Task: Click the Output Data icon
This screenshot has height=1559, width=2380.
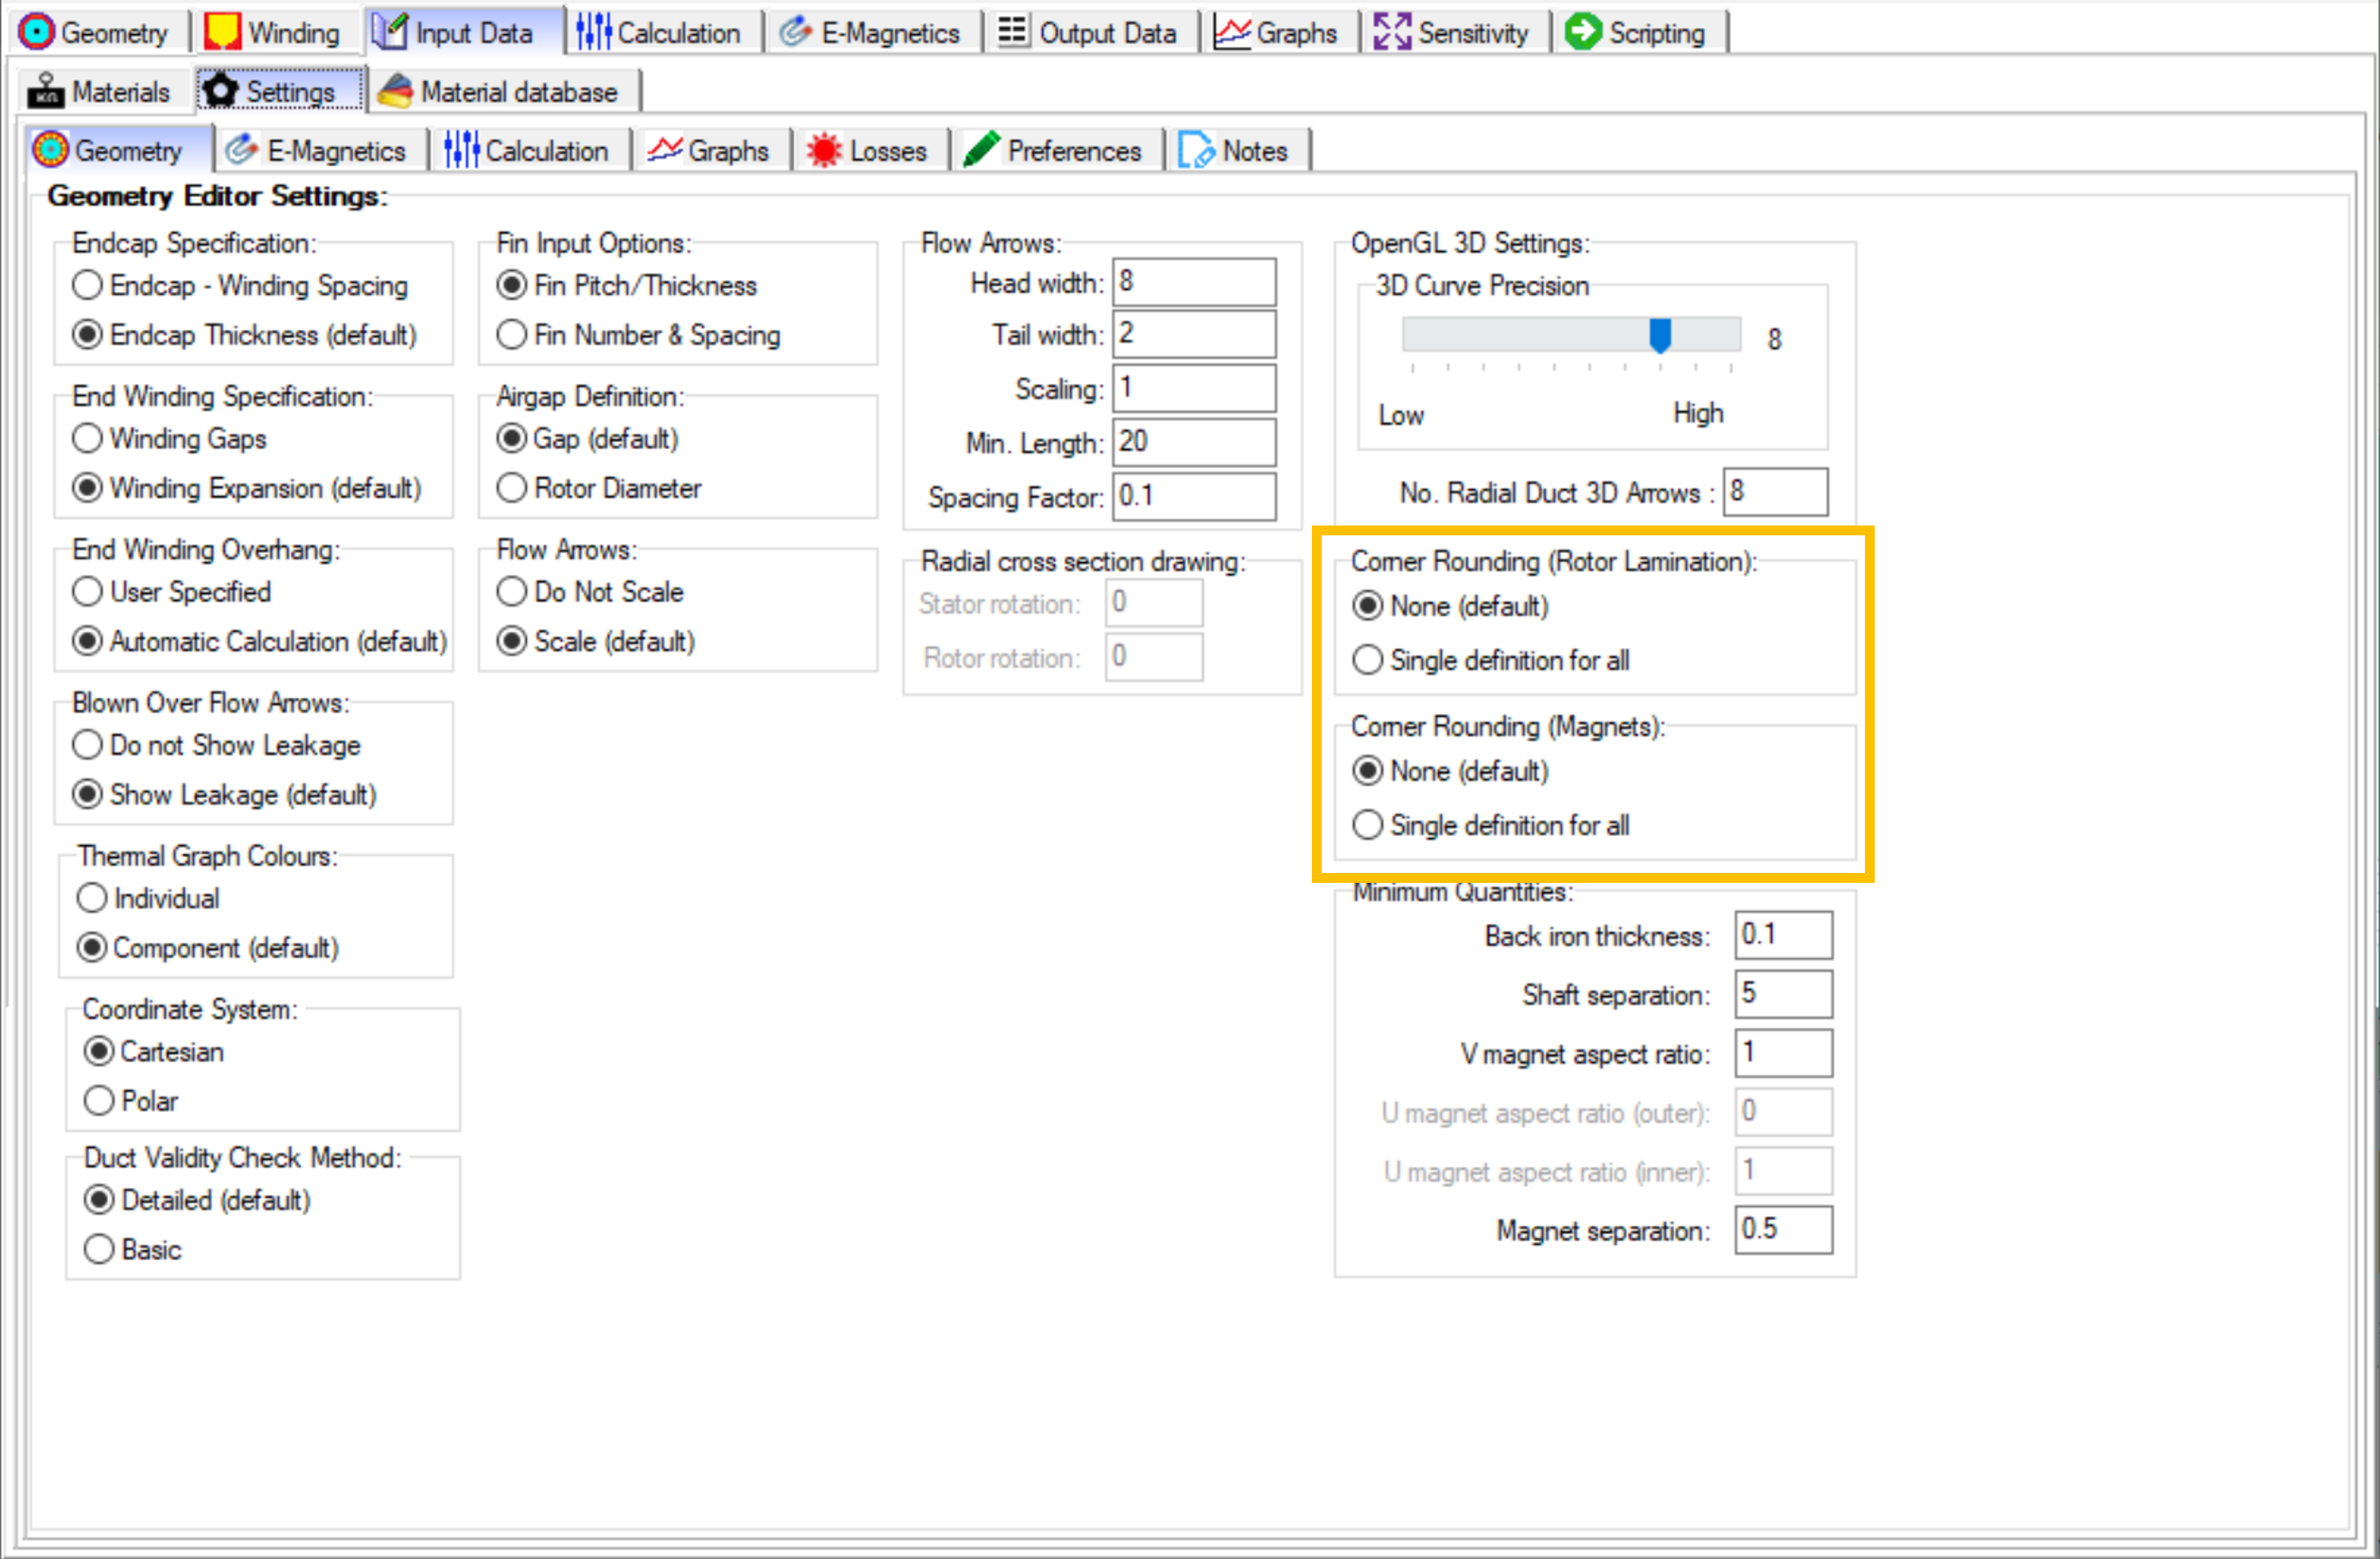Action: click(1012, 31)
